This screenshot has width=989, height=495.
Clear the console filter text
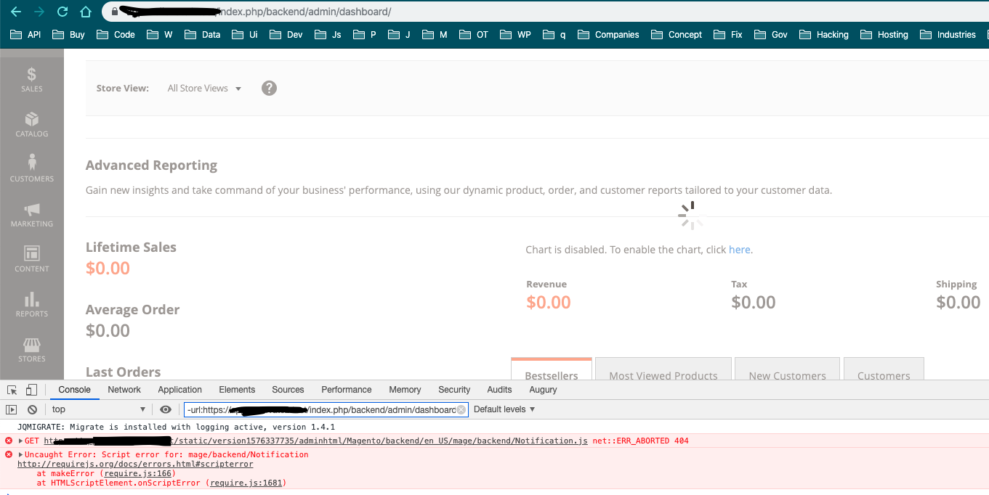pyautogui.click(x=461, y=409)
